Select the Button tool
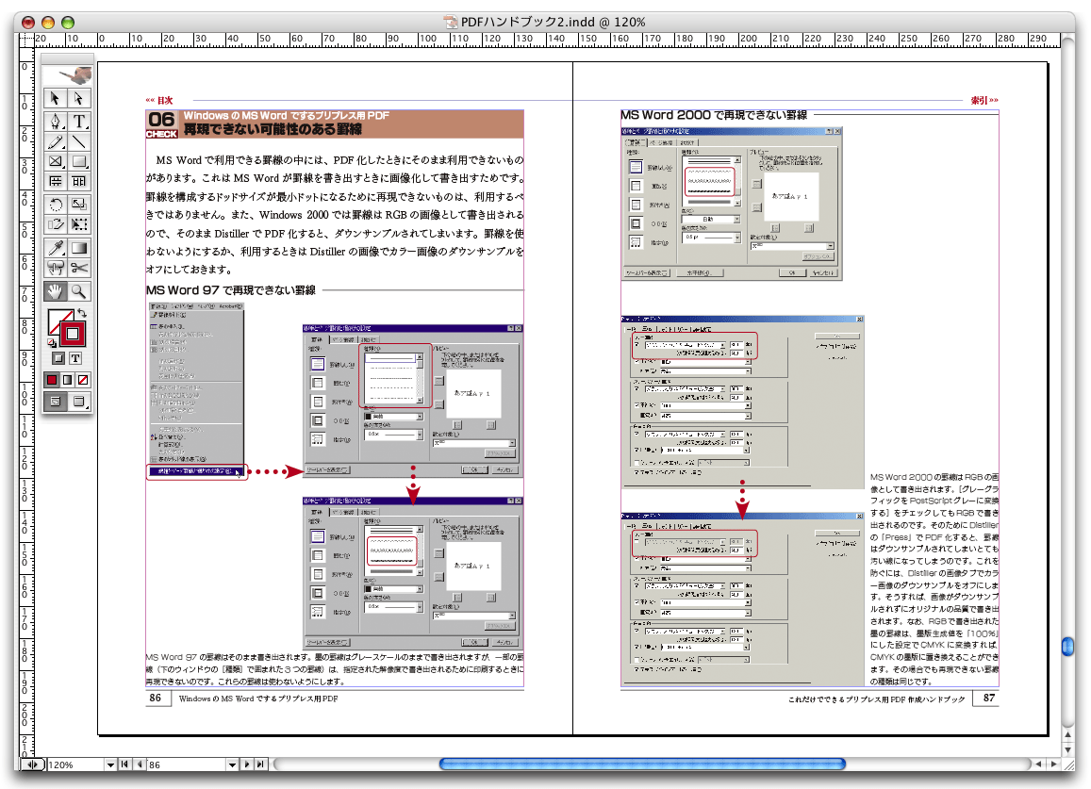 [56, 268]
